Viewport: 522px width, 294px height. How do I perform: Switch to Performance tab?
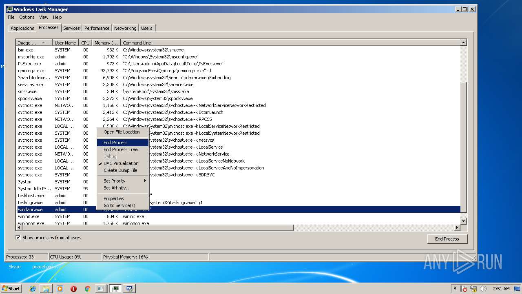point(97,28)
